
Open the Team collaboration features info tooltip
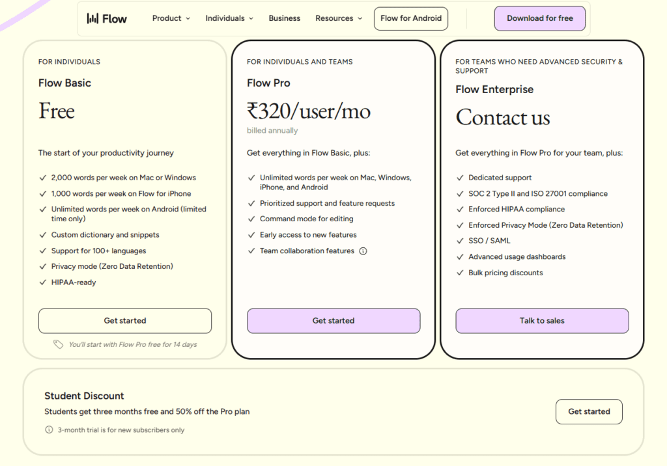click(x=362, y=250)
